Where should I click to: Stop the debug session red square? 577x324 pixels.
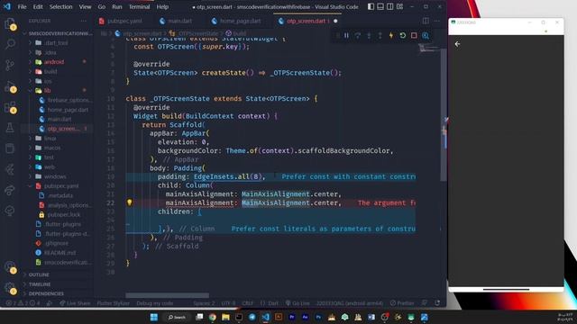point(414,36)
